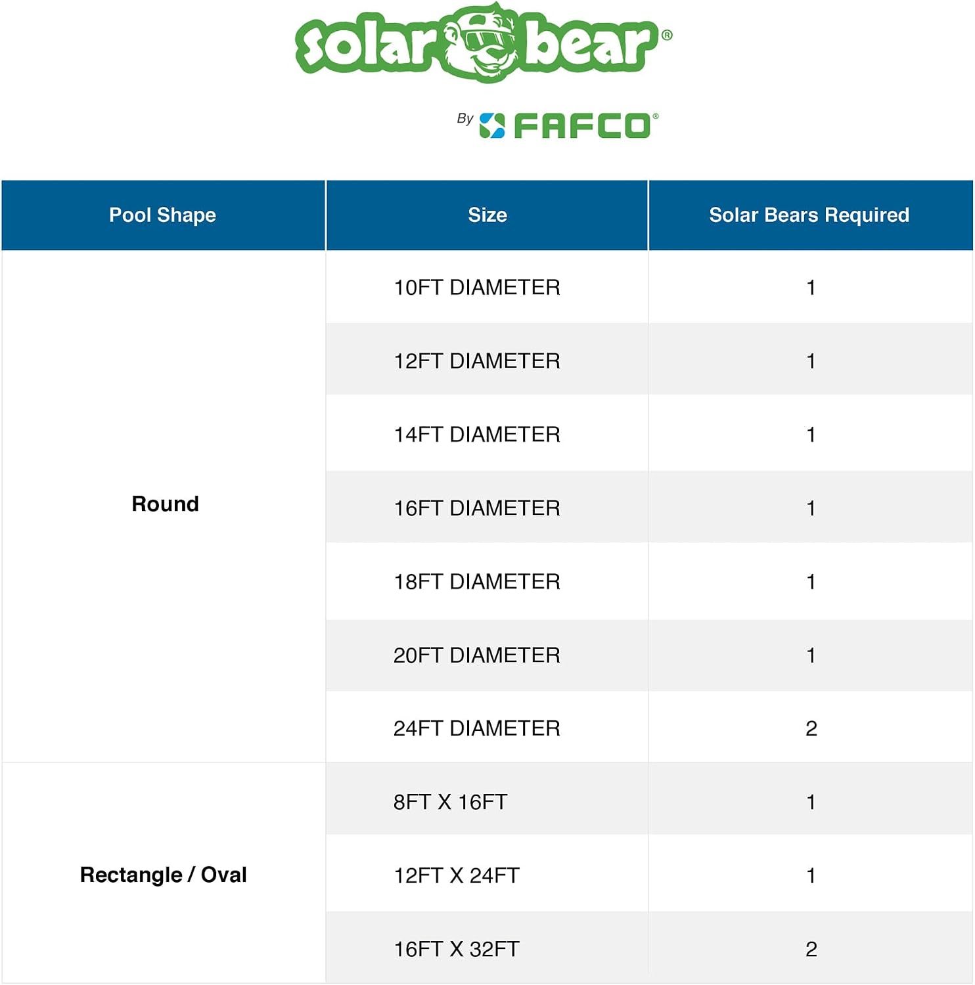The height and width of the screenshot is (985, 975).
Task: Select the 18FT DIAMETER size row
Action: [x=649, y=580]
